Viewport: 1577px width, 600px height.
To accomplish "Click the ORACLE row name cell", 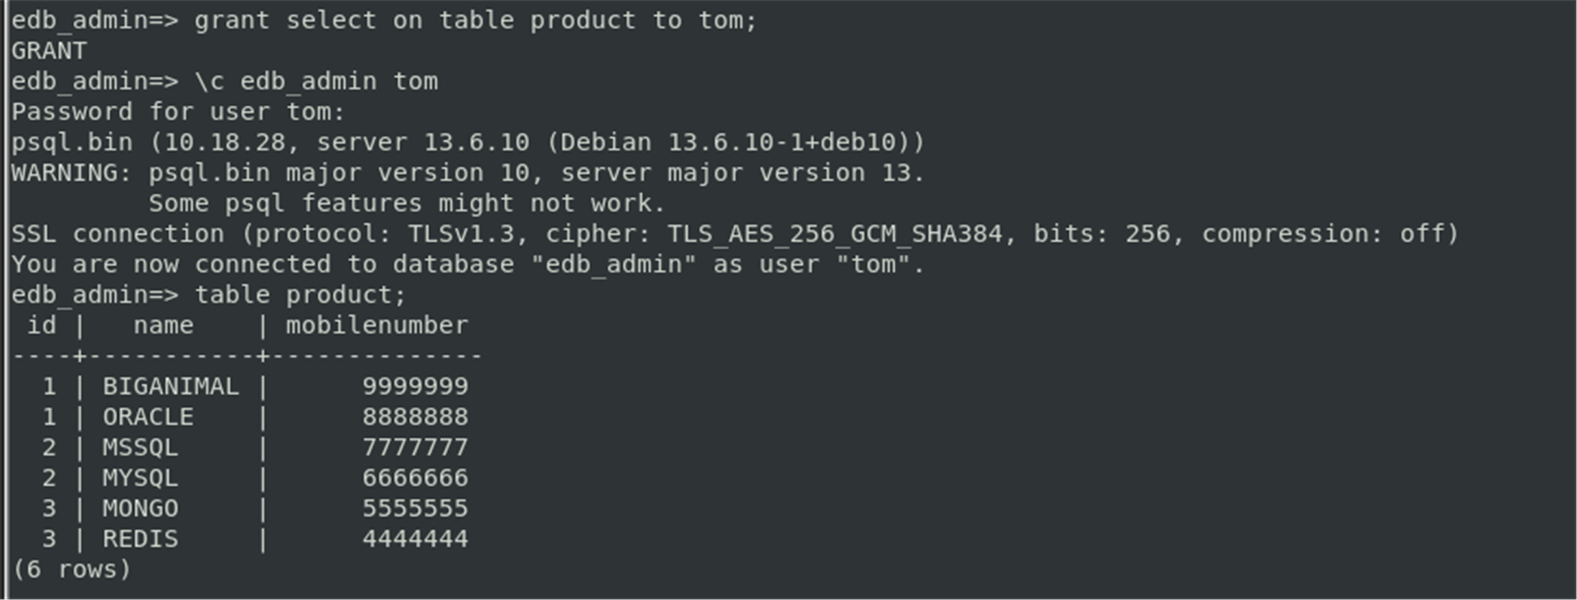I will tap(148, 417).
